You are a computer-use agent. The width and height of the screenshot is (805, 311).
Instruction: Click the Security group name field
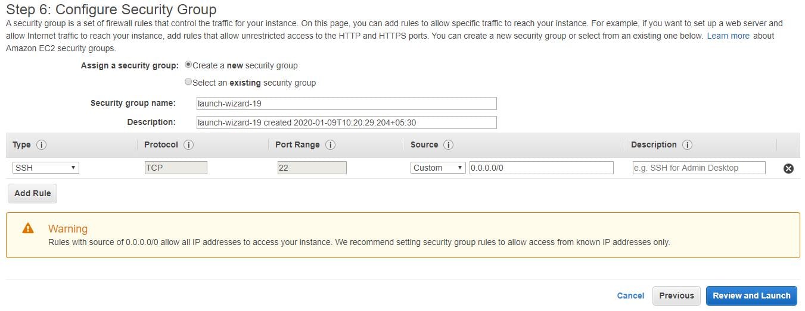click(346, 103)
